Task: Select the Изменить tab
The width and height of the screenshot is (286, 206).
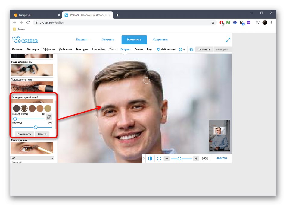Action: 134,40
